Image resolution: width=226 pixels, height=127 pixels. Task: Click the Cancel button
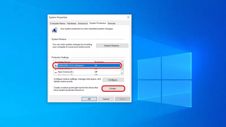coord(106,99)
